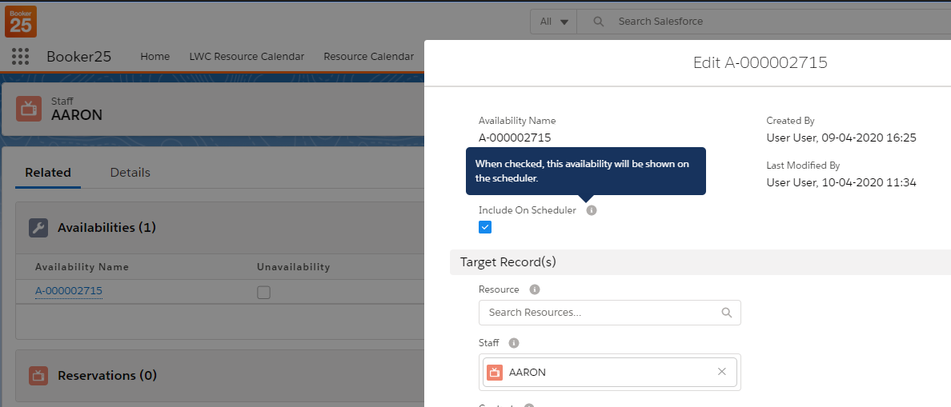Image resolution: width=951 pixels, height=407 pixels.
Task: Select the Related tab
Action: tap(48, 173)
